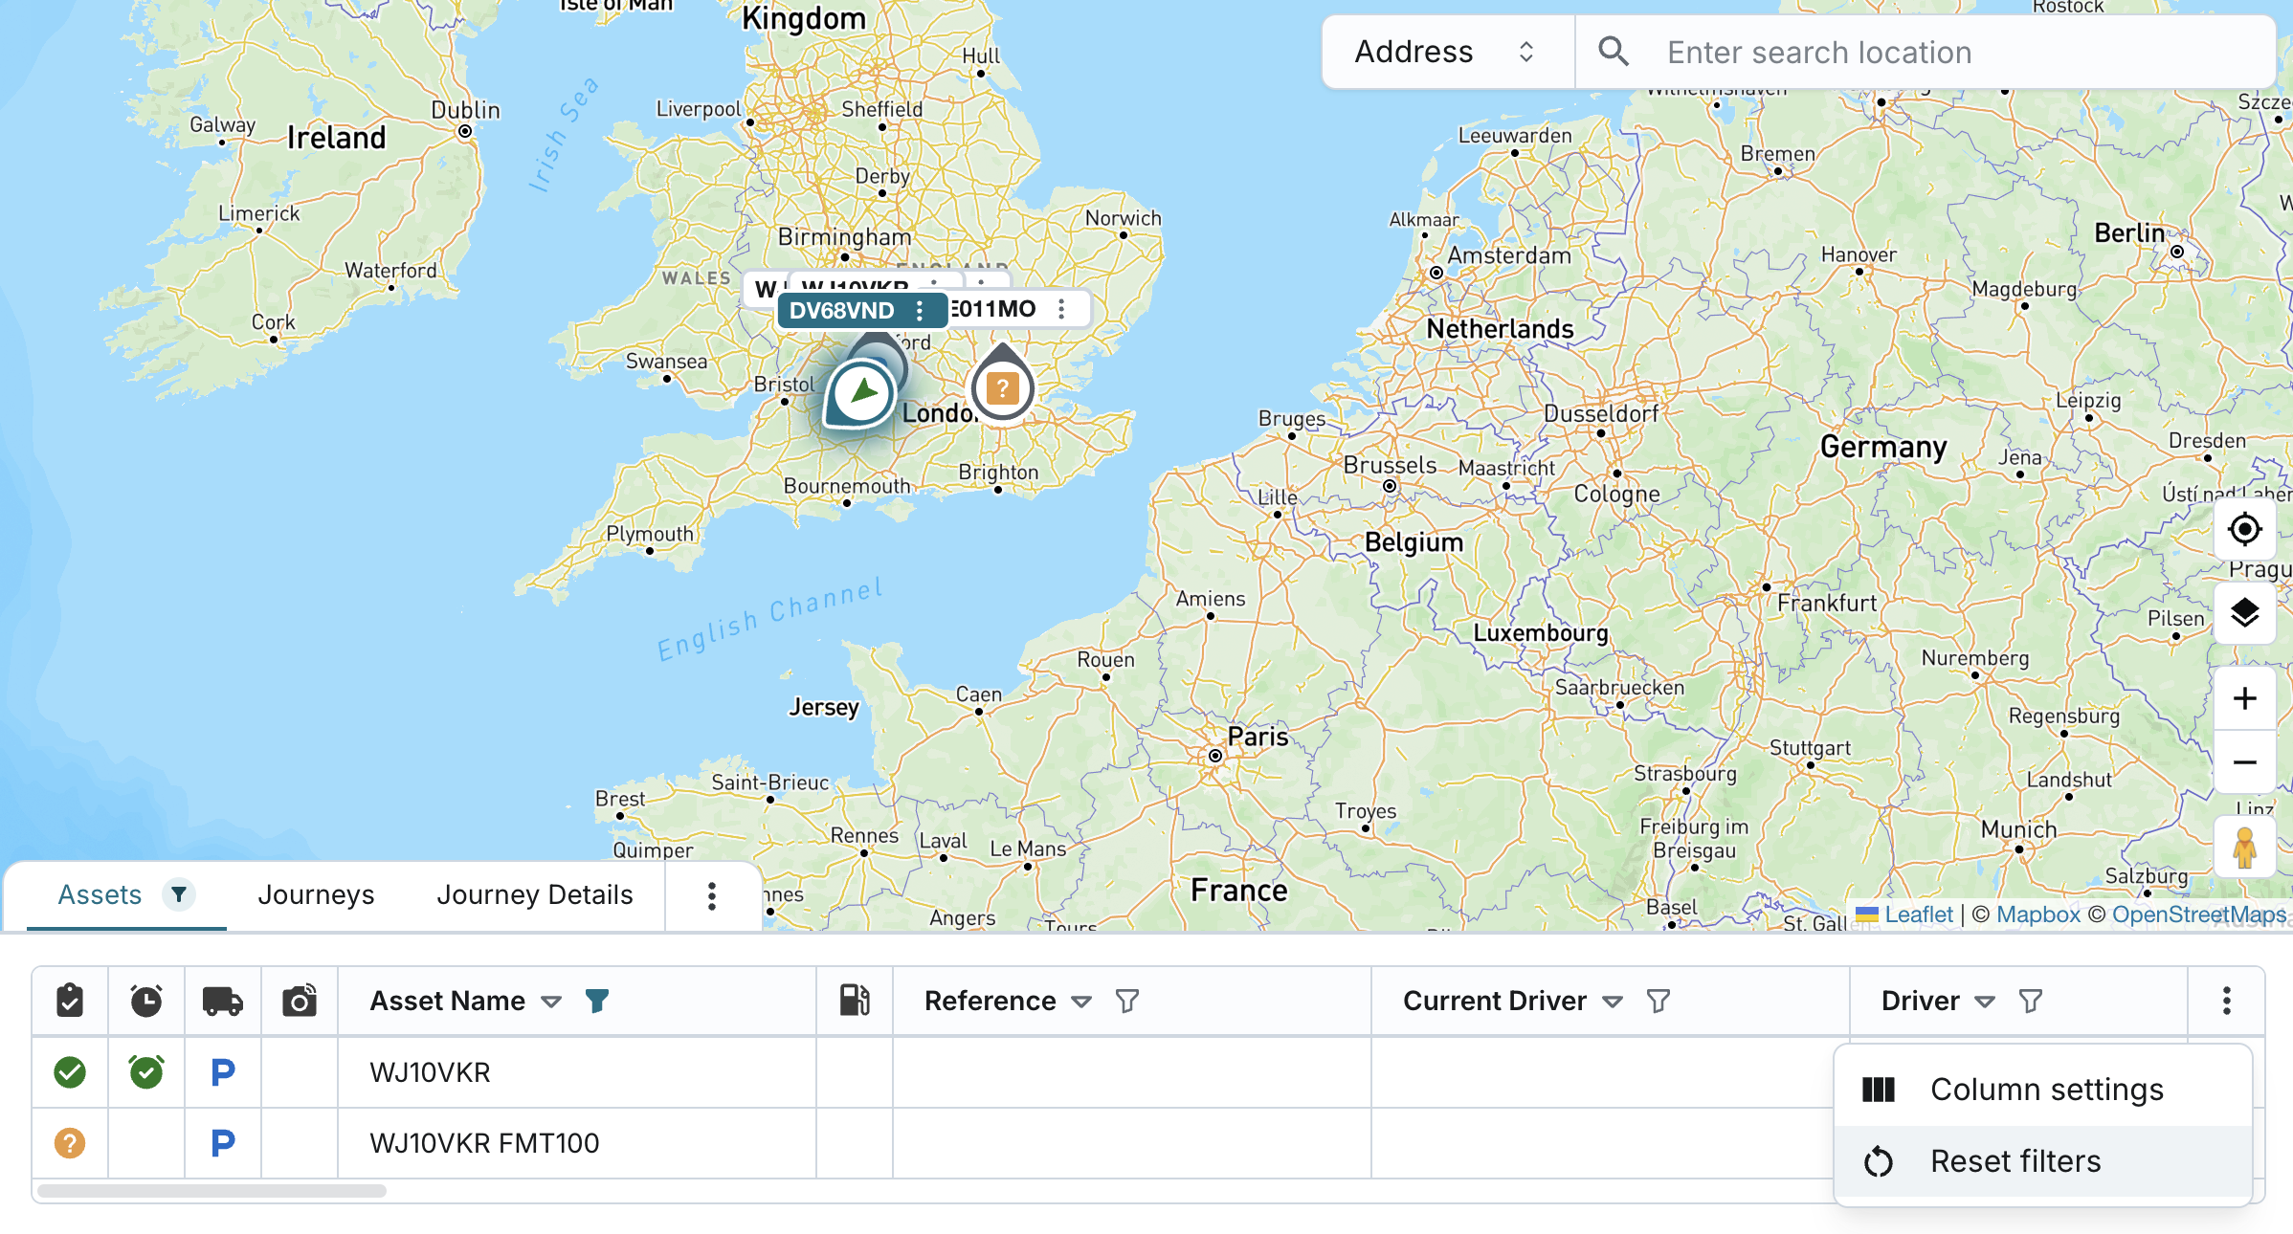Switch to the Journeys tab
The height and width of the screenshot is (1234, 2293).
pos(316,894)
